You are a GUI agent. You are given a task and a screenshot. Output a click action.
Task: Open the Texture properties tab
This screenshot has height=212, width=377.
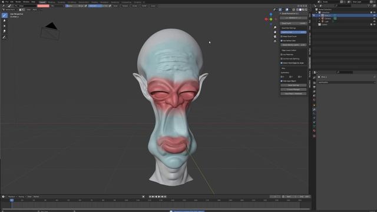point(314,136)
